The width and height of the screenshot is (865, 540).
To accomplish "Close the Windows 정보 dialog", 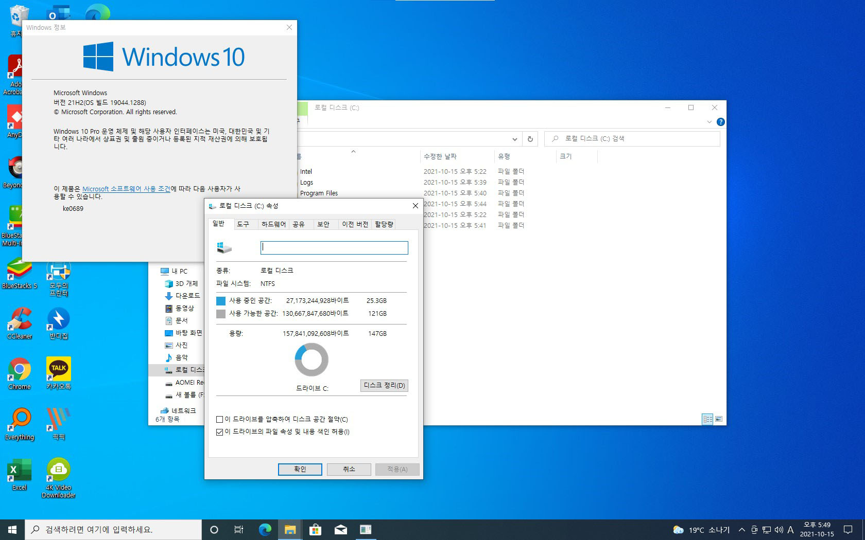I will click(x=289, y=27).
